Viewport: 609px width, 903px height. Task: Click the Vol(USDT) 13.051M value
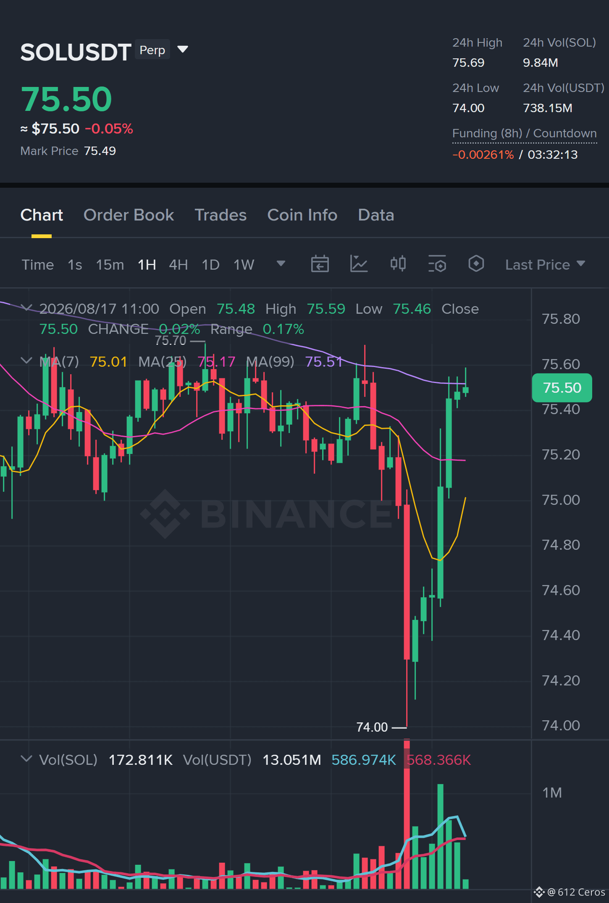pos(292,760)
